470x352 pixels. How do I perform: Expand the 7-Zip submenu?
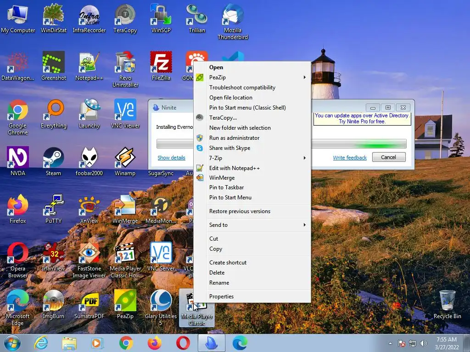tap(252, 158)
